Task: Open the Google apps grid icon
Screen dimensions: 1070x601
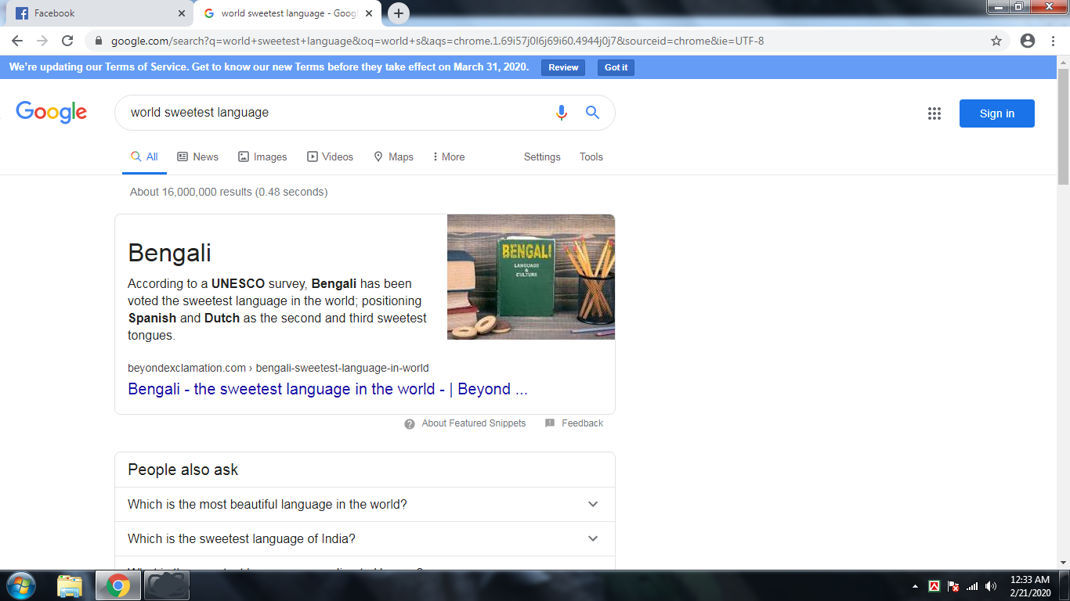Action: pyautogui.click(x=934, y=113)
